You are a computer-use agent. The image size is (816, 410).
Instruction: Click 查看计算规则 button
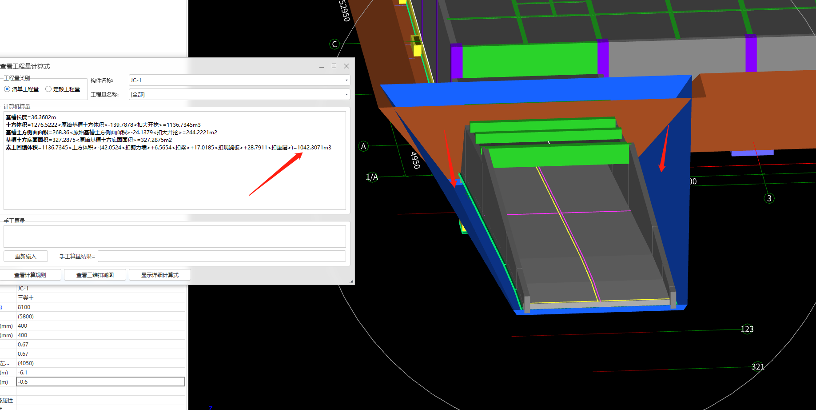(x=30, y=275)
